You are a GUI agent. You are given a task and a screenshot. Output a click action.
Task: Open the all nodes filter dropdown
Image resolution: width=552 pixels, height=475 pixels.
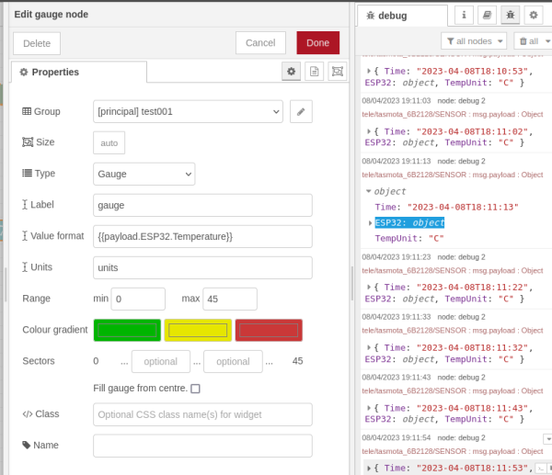[x=474, y=41]
